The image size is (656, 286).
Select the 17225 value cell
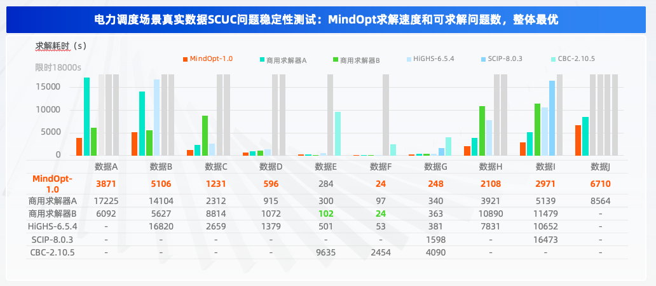click(x=106, y=200)
